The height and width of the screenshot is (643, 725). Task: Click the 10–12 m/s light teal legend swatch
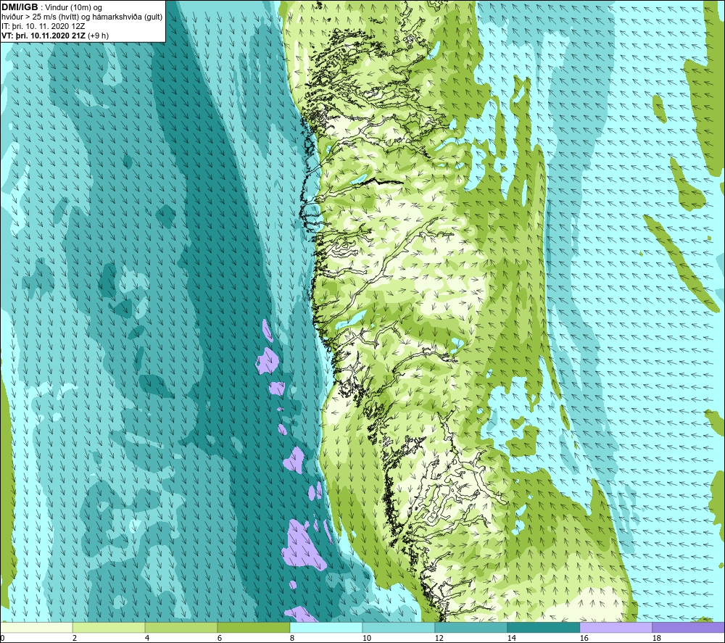[x=399, y=627]
